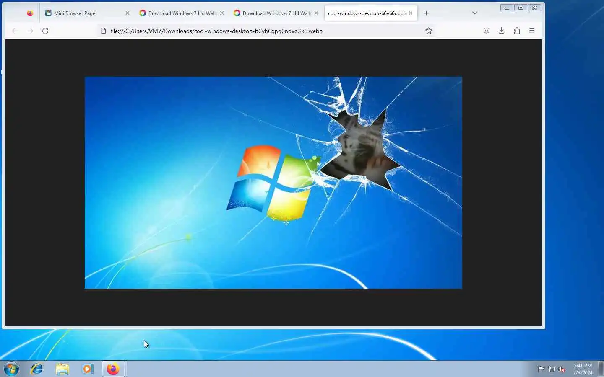Open the Extensions puzzle icon
Viewport: 604px width, 377px height.
(x=517, y=31)
